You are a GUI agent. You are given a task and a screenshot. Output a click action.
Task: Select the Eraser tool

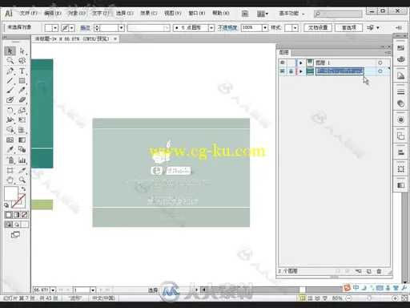click(22, 99)
